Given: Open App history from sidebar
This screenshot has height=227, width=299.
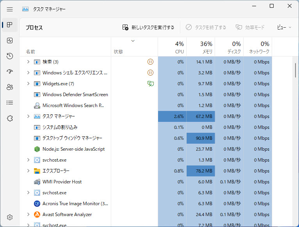Looking at the screenshot, I should 10,56.
